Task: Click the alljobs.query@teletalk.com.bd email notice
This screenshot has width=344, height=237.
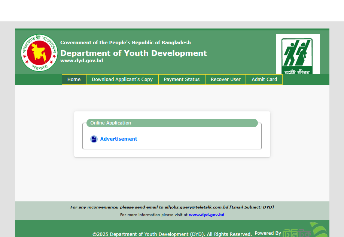Action: [x=172, y=207]
